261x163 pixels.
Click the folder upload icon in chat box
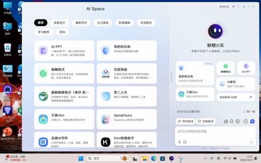coord(185,142)
